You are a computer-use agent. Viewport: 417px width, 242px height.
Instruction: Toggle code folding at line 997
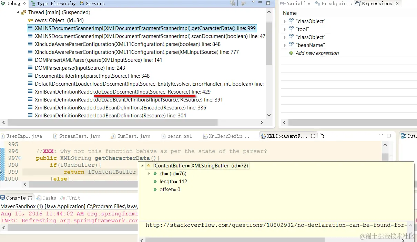[x=20, y=158]
